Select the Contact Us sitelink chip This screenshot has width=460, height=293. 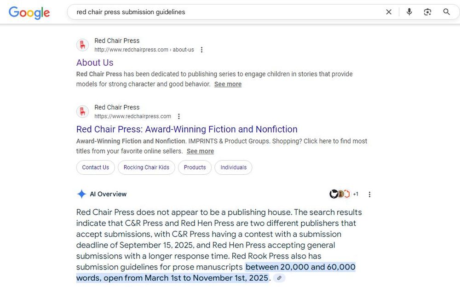coord(95,167)
